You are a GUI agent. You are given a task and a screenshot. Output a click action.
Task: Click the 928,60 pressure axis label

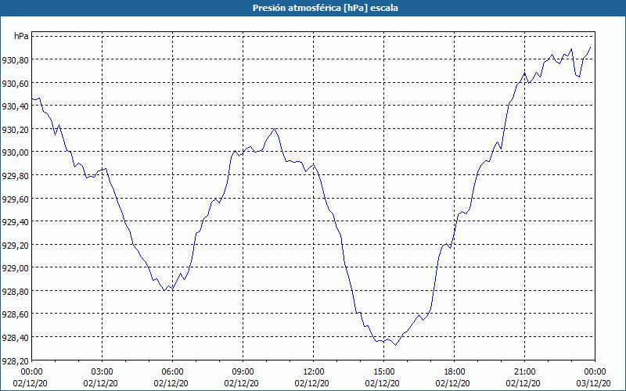click(15, 314)
